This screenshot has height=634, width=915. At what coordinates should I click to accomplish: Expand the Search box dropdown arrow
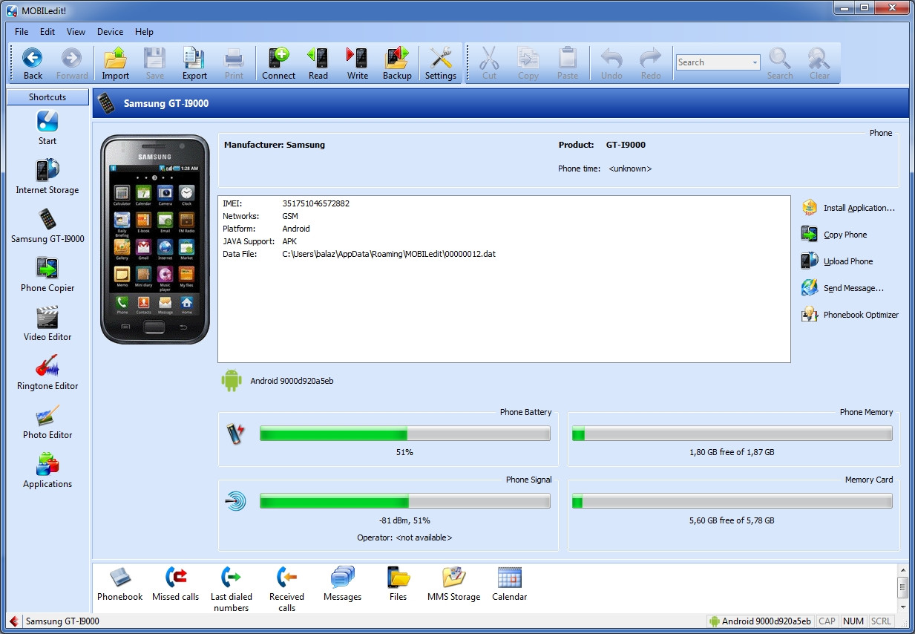(755, 63)
